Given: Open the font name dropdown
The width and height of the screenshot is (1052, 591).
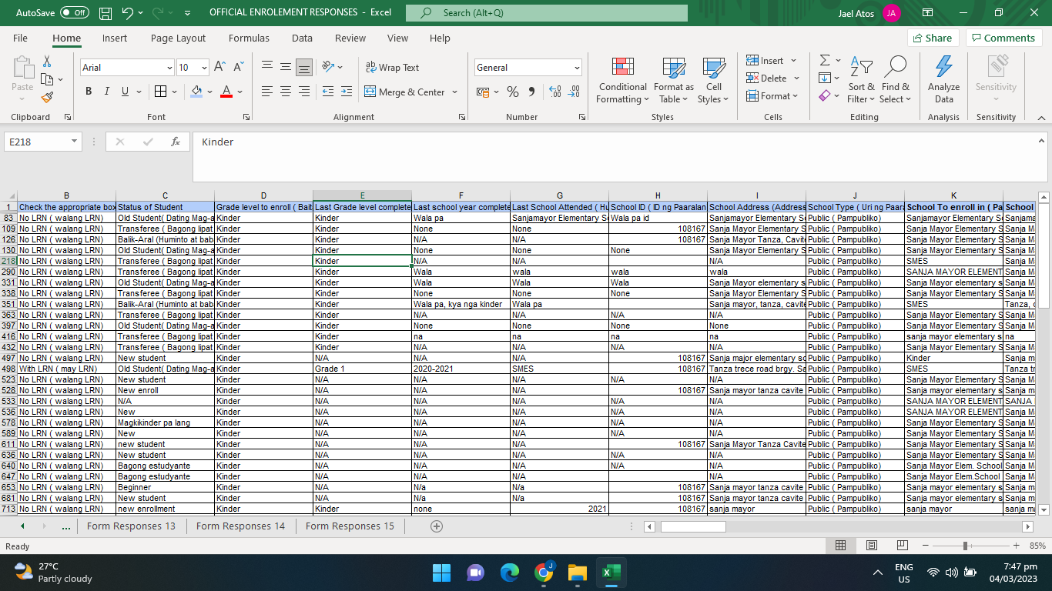Looking at the screenshot, I should click(169, 68).
